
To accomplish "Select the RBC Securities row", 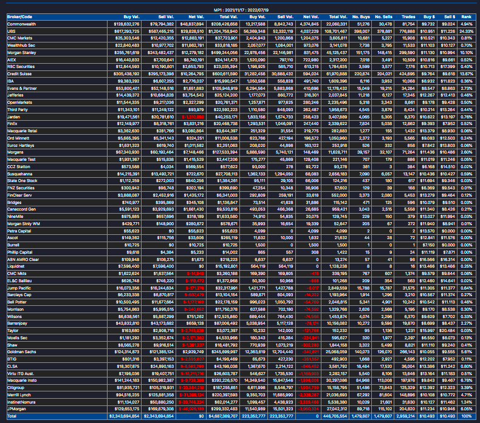I will coord(241,67).
